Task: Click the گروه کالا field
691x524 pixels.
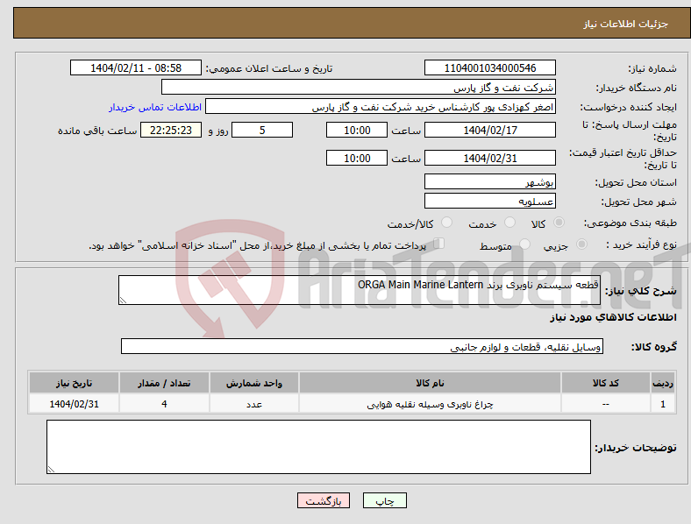Action: 362,346
